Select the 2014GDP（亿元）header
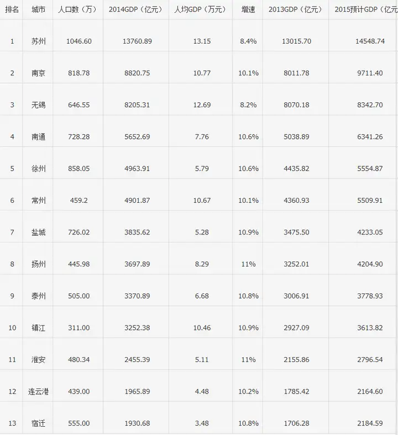Screen dimensions: 398x435 [136, 9]
